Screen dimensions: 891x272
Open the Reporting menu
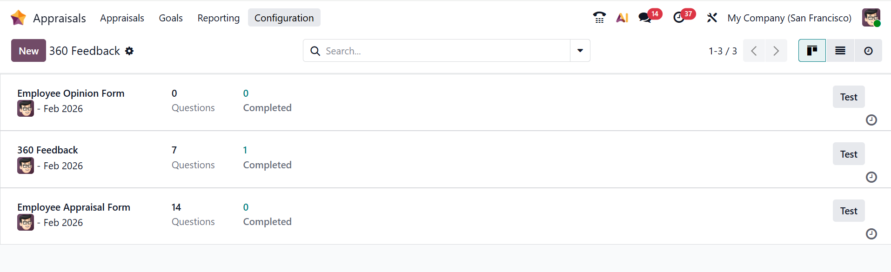pyautogui.click(x=218, y=18)
